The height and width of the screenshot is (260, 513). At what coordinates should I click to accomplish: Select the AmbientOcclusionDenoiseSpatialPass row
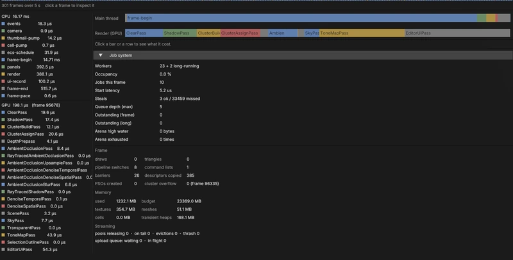47,177
